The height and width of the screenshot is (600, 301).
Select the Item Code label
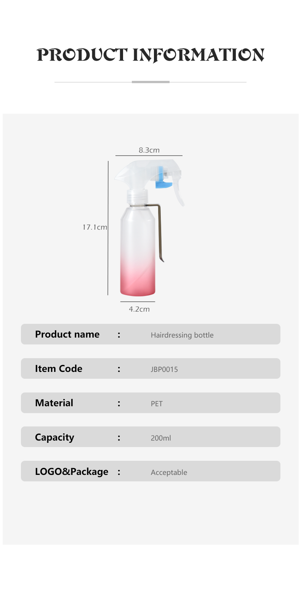59,368
